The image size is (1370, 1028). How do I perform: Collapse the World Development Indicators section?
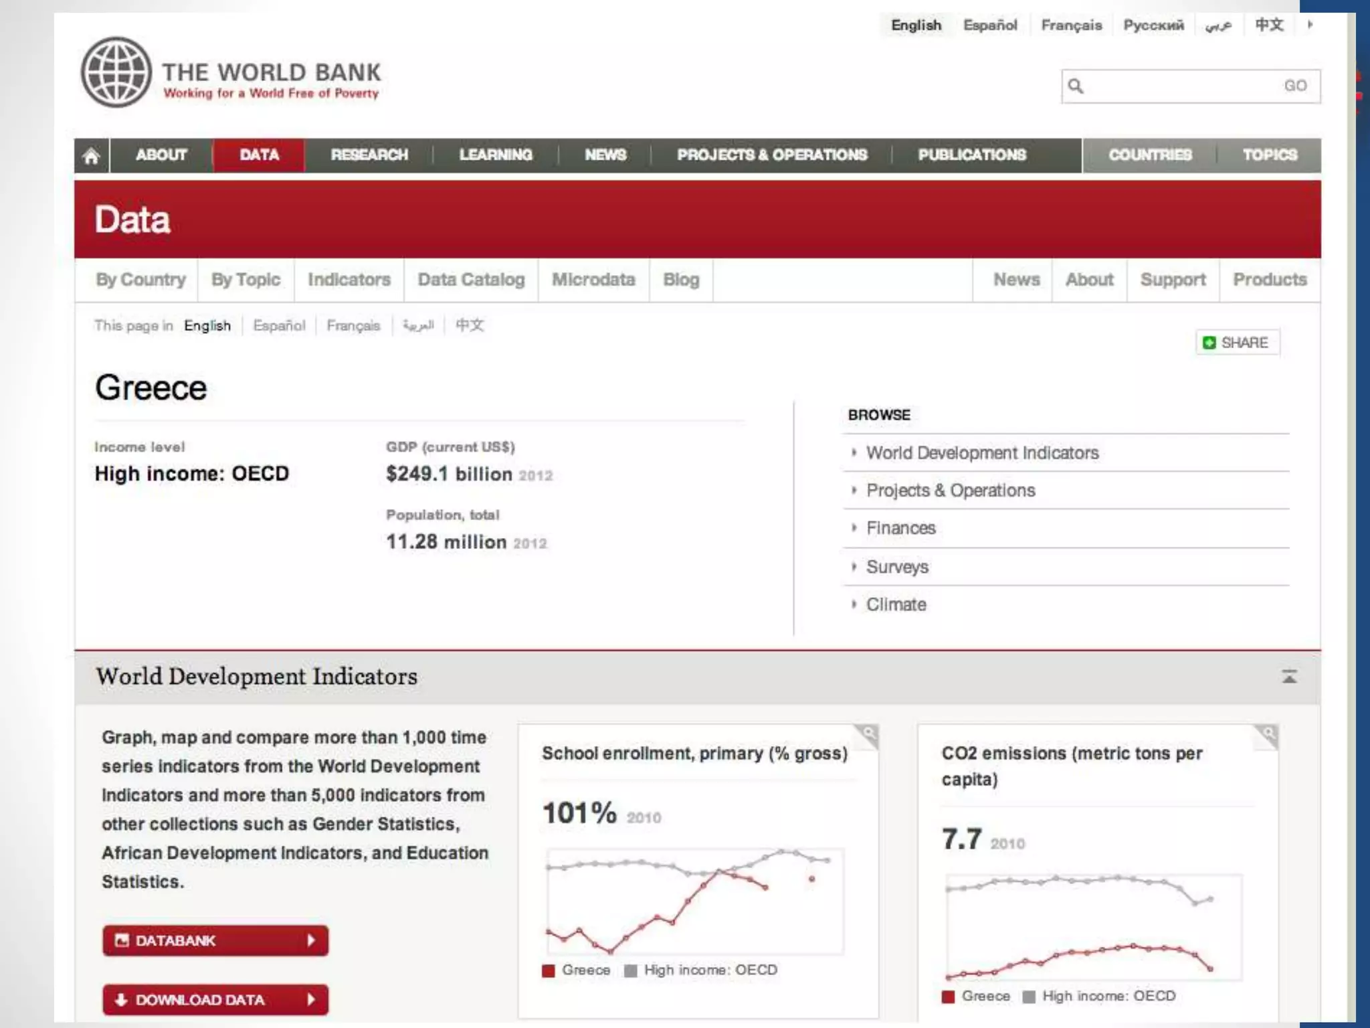[1289, 677]
